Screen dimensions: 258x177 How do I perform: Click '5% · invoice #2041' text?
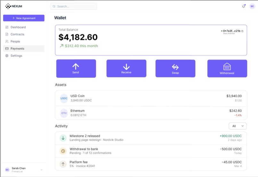[82, 166]
